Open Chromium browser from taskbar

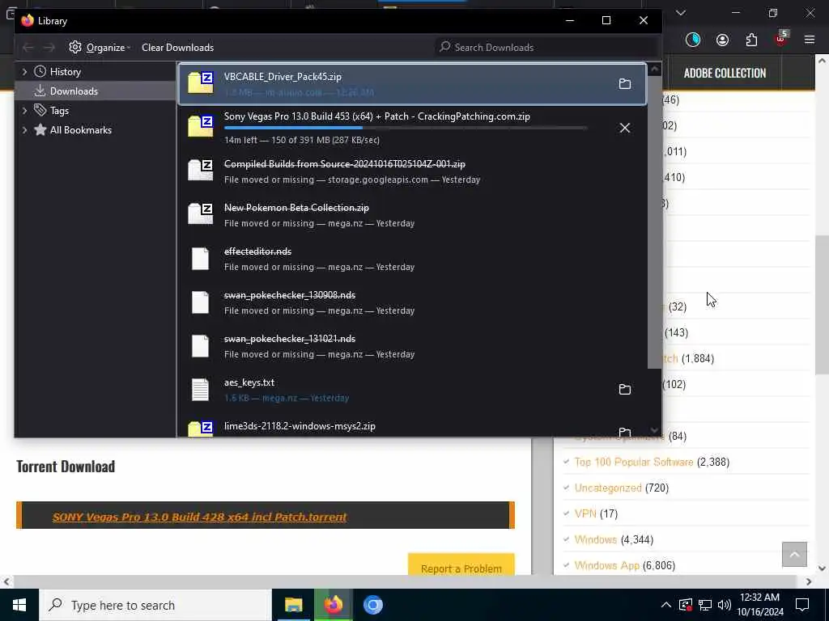[x=372, y=605]
